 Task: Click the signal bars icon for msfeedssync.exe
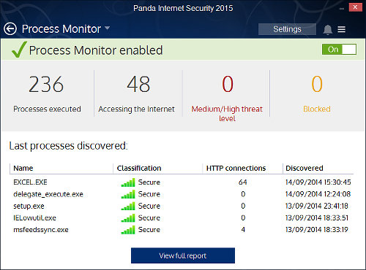pyautogui.click(x=128, y=230)
